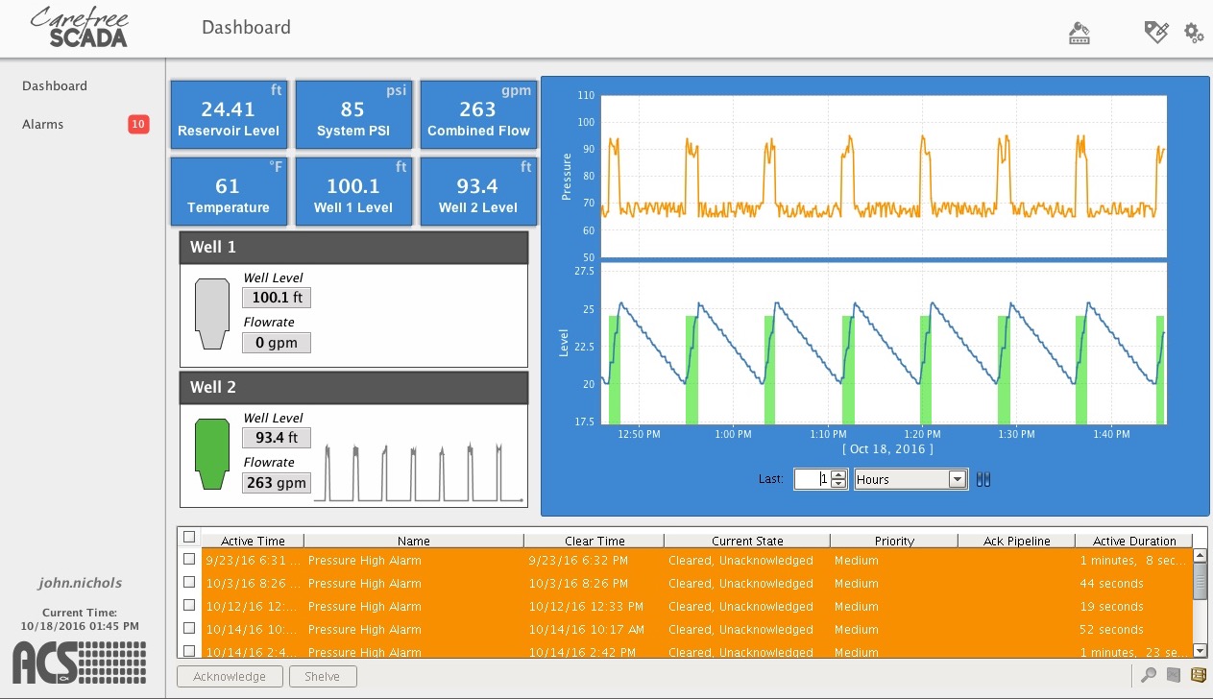
Task: Select Dashboard in the sidebar
Action: pos(54,85)
